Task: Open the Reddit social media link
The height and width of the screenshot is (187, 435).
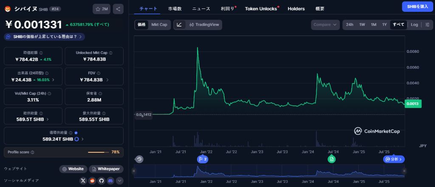Action: 92,181
